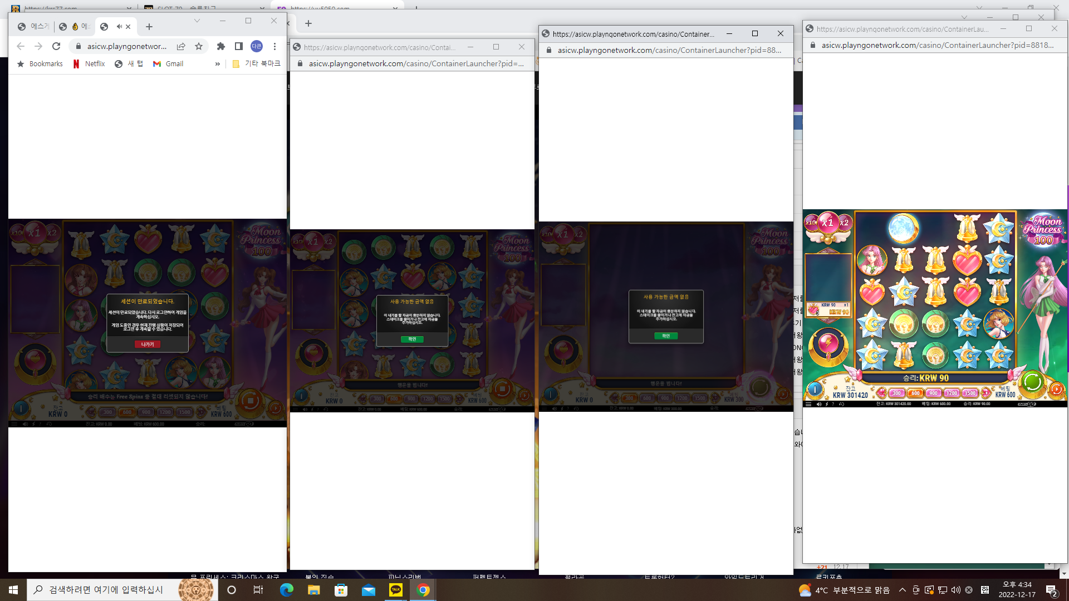
Task: Select the 1200 bet in rightmost game
Action: click(952, 393)
